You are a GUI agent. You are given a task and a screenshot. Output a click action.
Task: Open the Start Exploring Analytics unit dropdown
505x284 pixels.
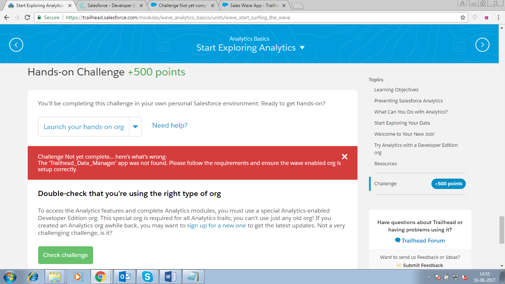click(302, 48)
